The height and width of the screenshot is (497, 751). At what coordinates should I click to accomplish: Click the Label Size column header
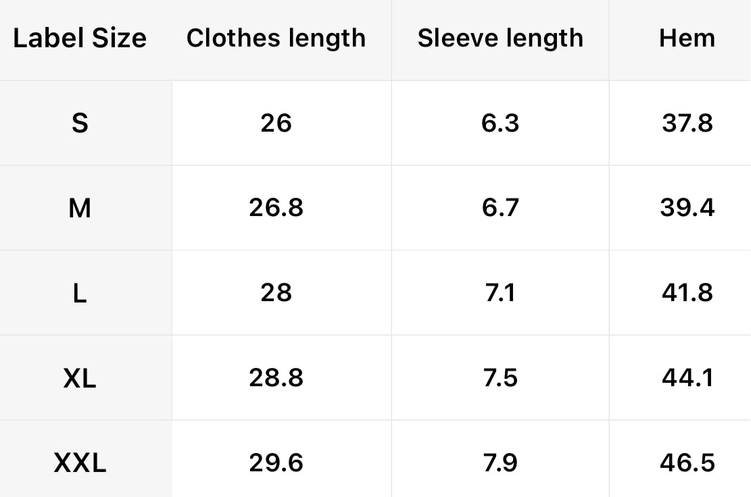80,38
